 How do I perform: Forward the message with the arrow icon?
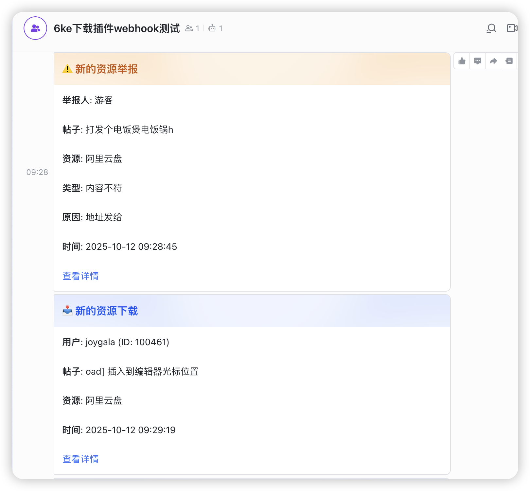click(493, 60)
